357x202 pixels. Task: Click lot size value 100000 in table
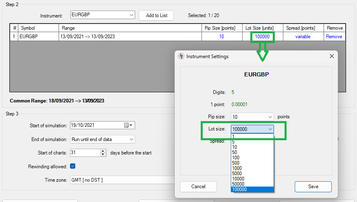click(x=262, y=37)
